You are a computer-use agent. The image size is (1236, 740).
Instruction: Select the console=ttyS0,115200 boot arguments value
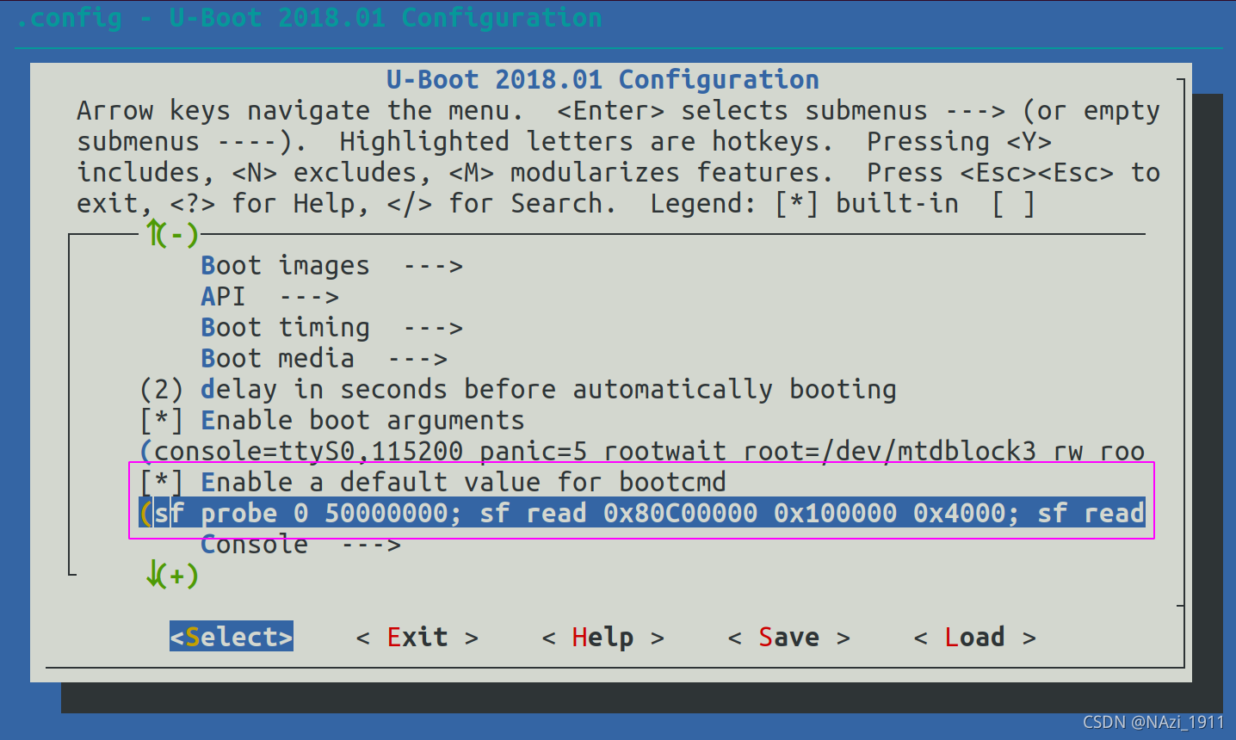641,452
